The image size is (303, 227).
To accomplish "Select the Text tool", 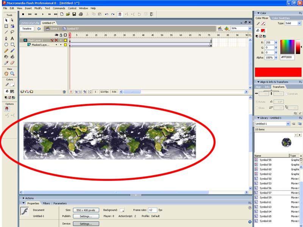I will 12,39.
